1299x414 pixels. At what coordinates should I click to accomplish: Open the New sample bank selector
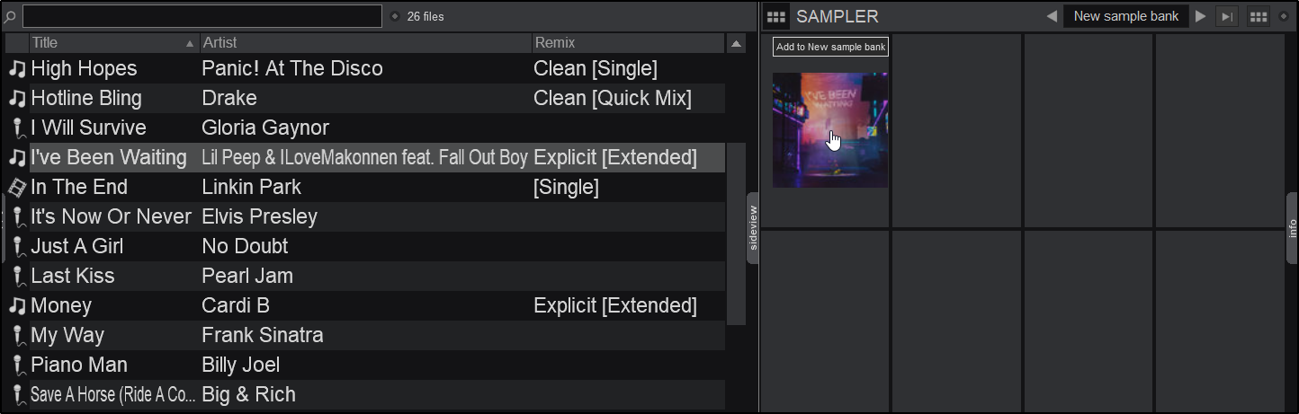click(1125, 16)
